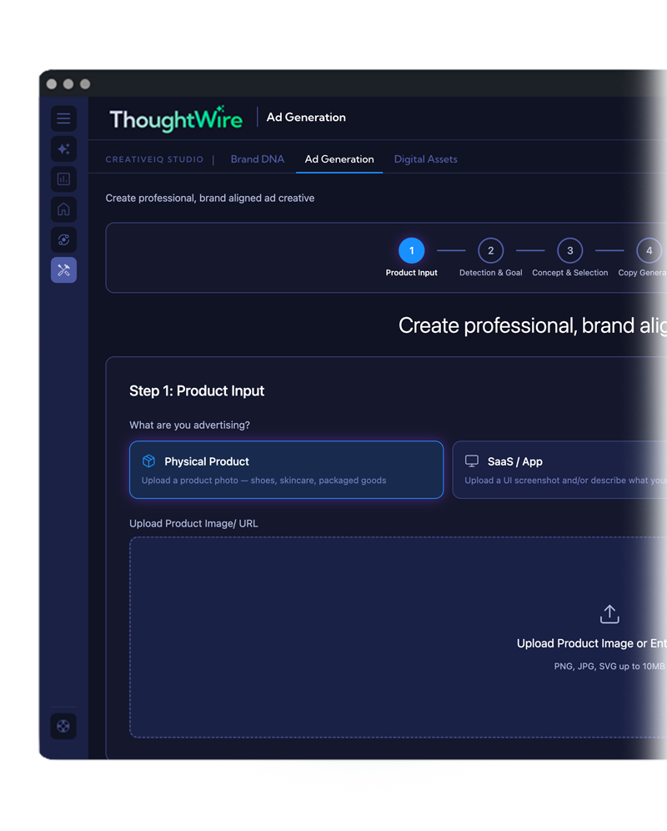Click the ThoughtWire logo
The height and width of the screenshot is (831, 667).
[176, 118]
